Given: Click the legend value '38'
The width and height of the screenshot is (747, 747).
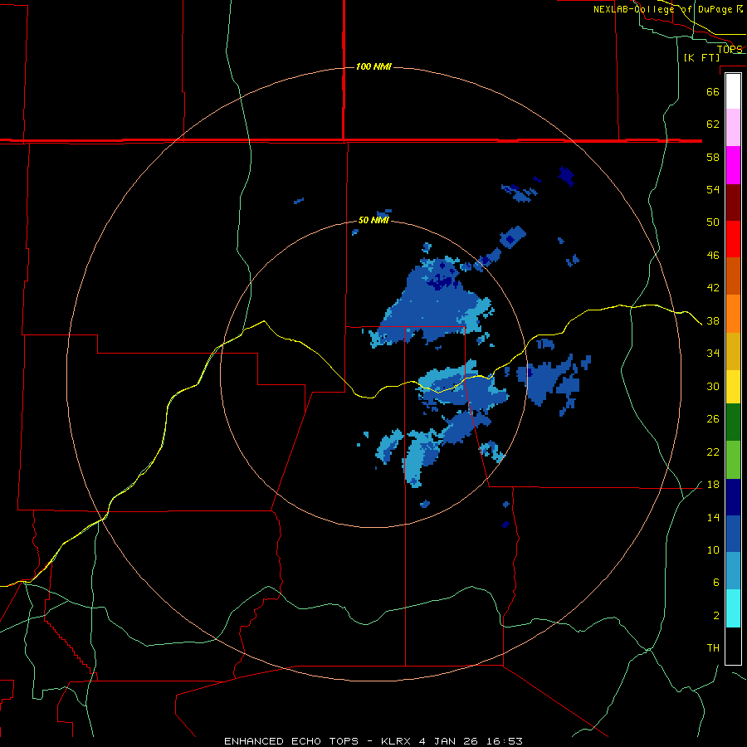Looking at the screenshot, I should [713, 320].
